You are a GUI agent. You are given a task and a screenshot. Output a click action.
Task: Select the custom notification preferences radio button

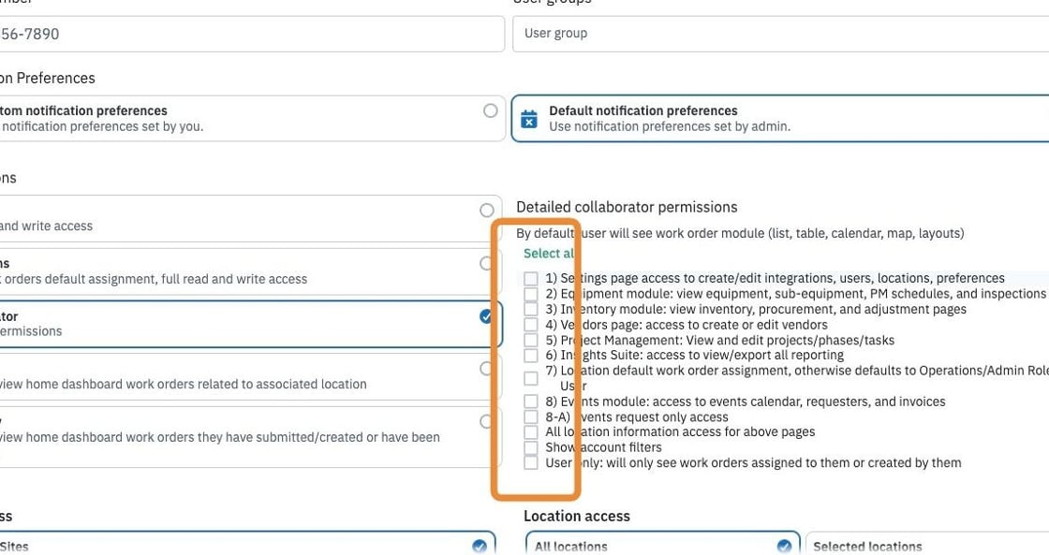491,110
